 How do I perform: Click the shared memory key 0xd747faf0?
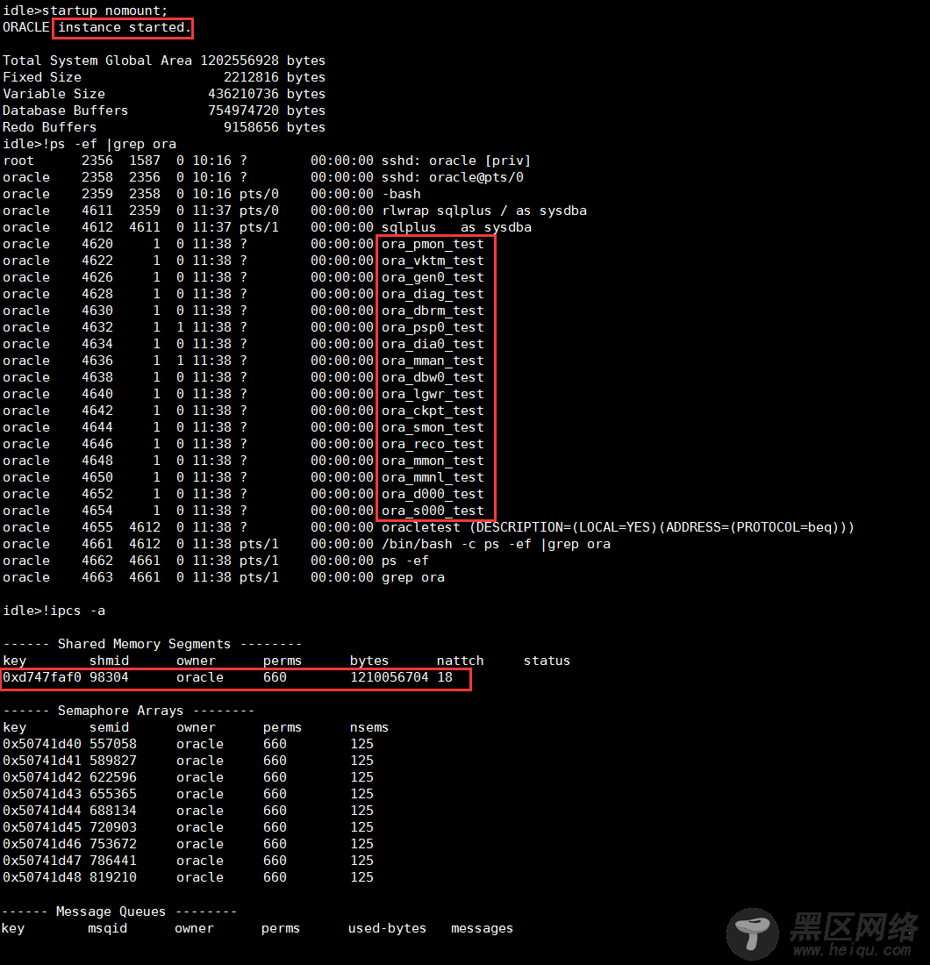(42, 677)
